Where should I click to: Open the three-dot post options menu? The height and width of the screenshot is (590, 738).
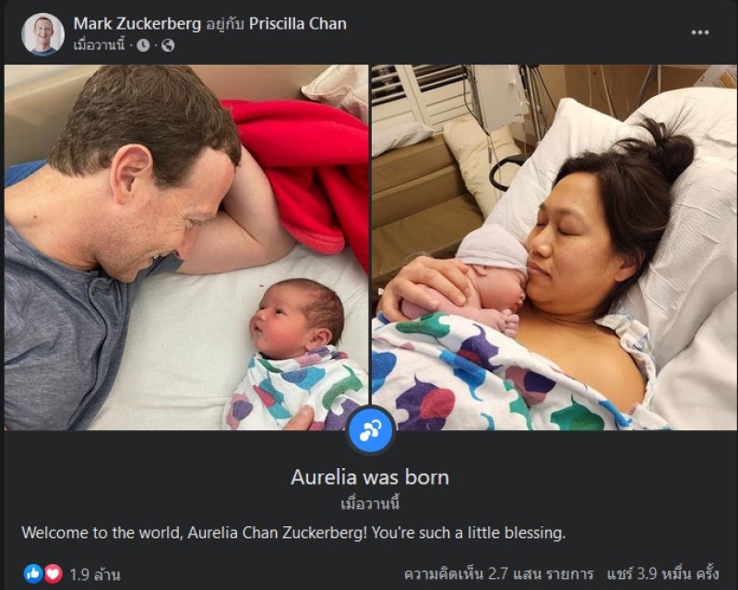[x=700, y=32]
